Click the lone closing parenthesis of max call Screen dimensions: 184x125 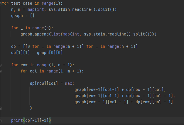(x=31, y=108)
